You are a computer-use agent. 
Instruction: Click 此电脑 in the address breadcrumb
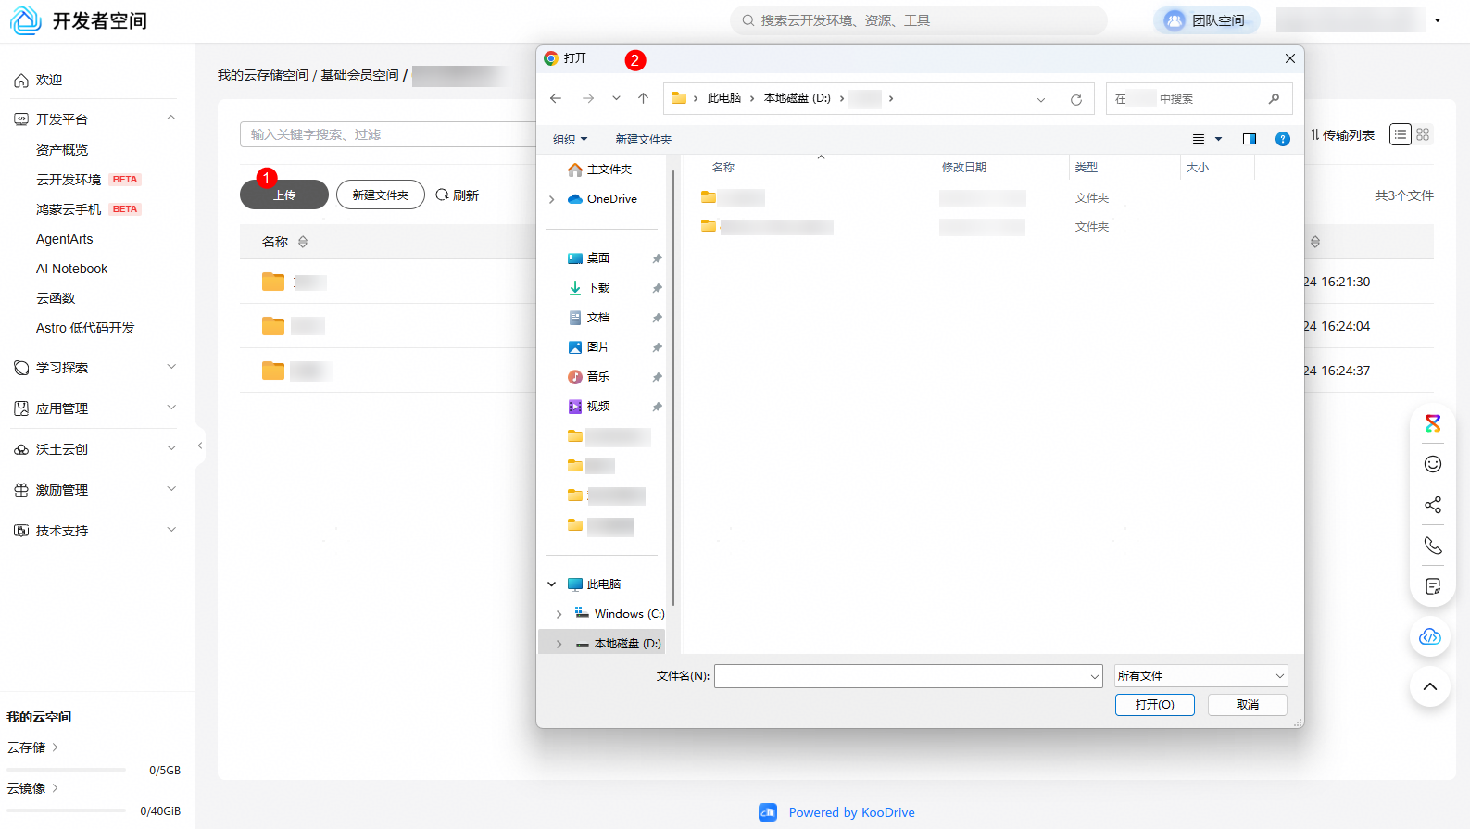(724, 98)
